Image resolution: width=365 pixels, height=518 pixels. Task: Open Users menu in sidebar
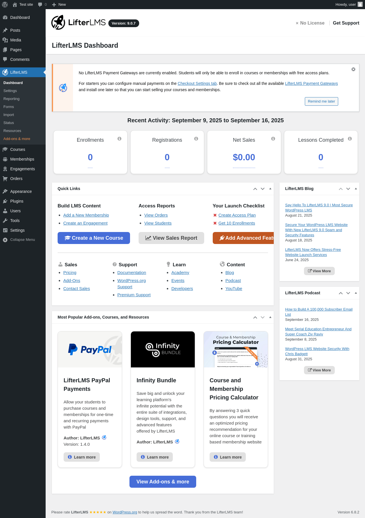click(23, 211)
